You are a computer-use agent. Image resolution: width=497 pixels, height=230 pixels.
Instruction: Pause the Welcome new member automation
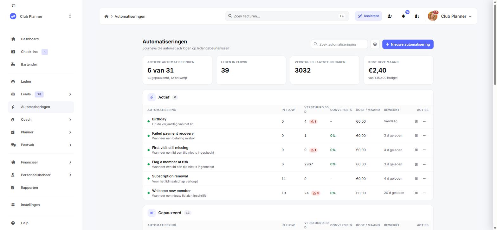pyautogui.click(x=416, y=193)
